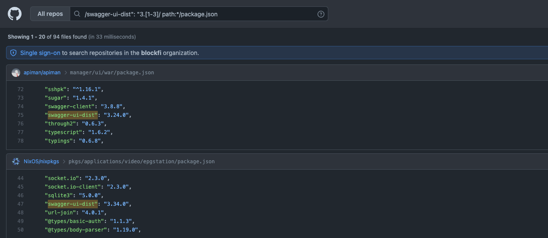
Task: Click line number 50 in the second result
Action: coord(21,229)
